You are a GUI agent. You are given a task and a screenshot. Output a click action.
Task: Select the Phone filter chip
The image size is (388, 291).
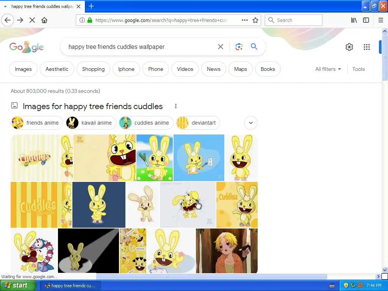coord(156,69)
